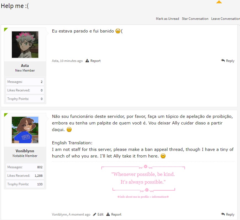Reply to Voniblynn's message
240x220 pixels.
pyautogui.click(x=230, y=214)
